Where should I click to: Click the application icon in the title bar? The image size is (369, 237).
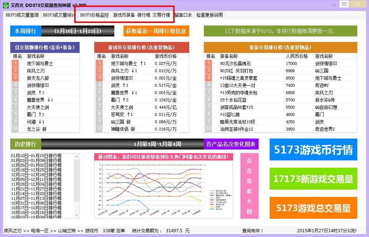click(x=5, y=5)
